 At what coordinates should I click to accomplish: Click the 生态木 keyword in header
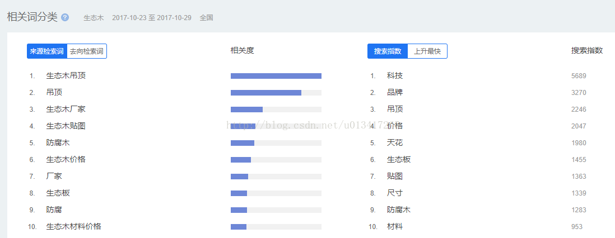[94, 18]
